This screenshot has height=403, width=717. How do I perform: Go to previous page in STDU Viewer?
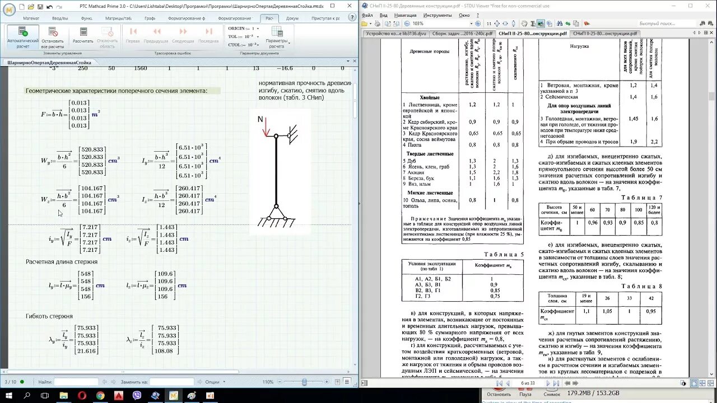(508, 383)
